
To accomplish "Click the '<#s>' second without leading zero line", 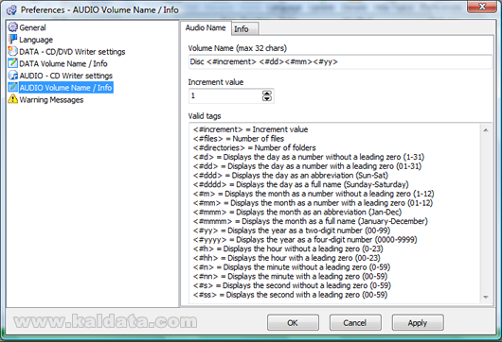I will point(292,285).
